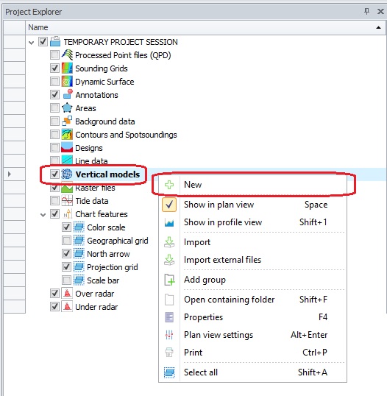Click the Vertical models row indicator arrow

click(10, 174)
